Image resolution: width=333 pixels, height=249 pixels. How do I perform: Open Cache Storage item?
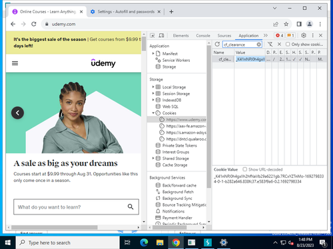(x=174, y=165)
